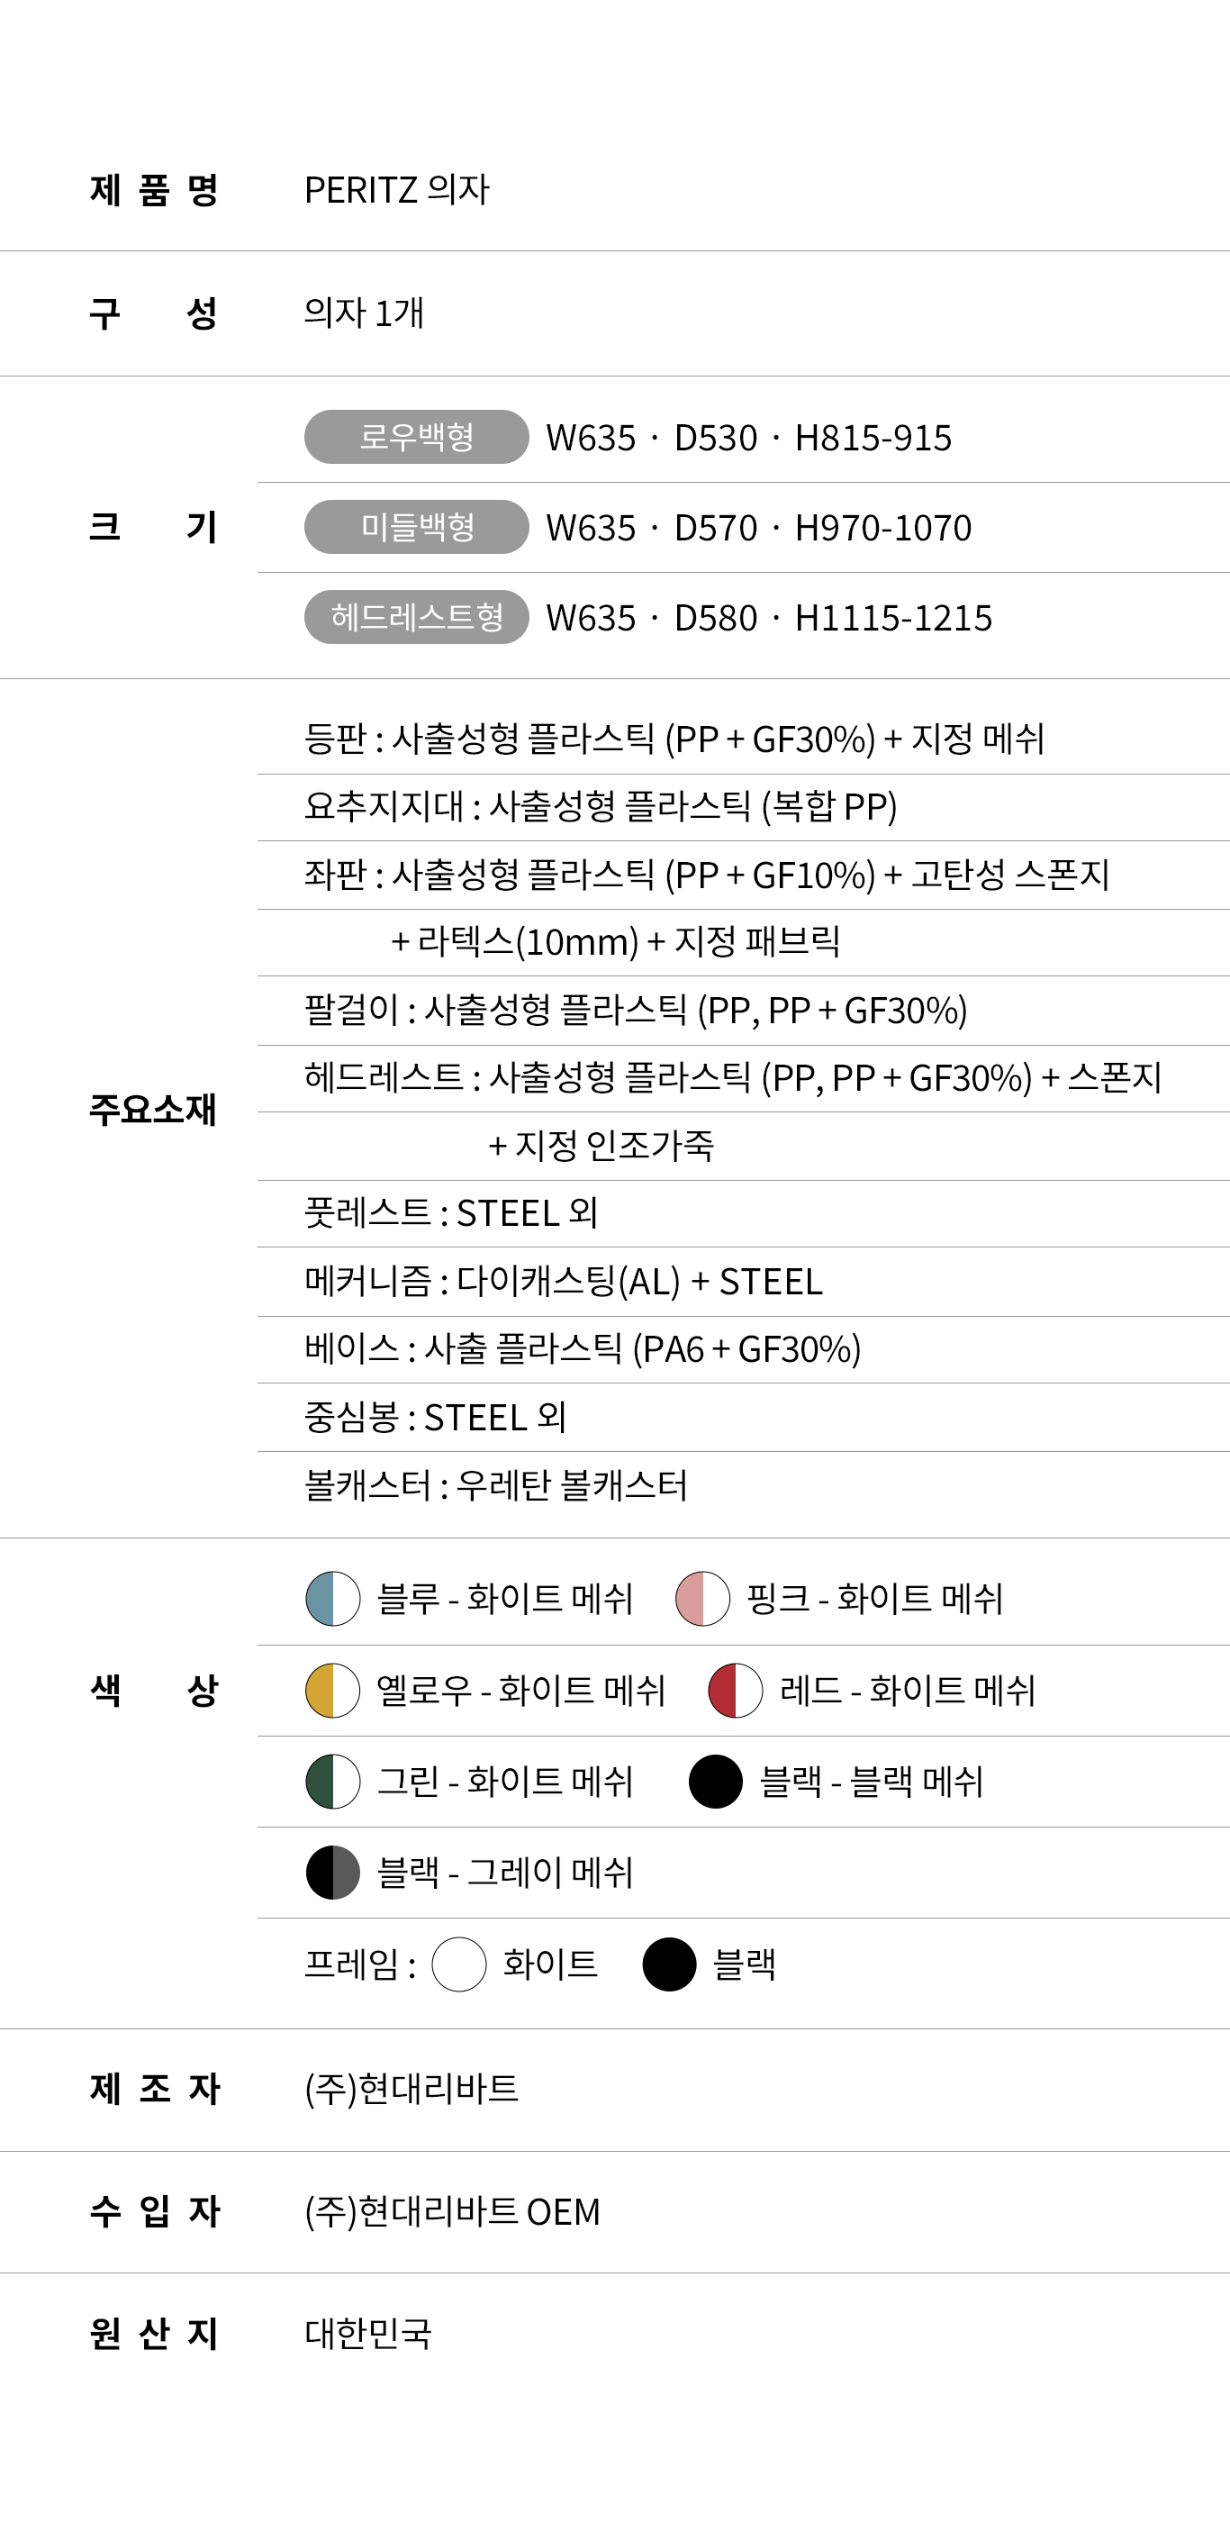Viewport: 1230px width, 2522px height.
Task: Select the 블랙 - 블랙 메쉬 swatch
Action: pyautogui.click(x=715, y=1781)
